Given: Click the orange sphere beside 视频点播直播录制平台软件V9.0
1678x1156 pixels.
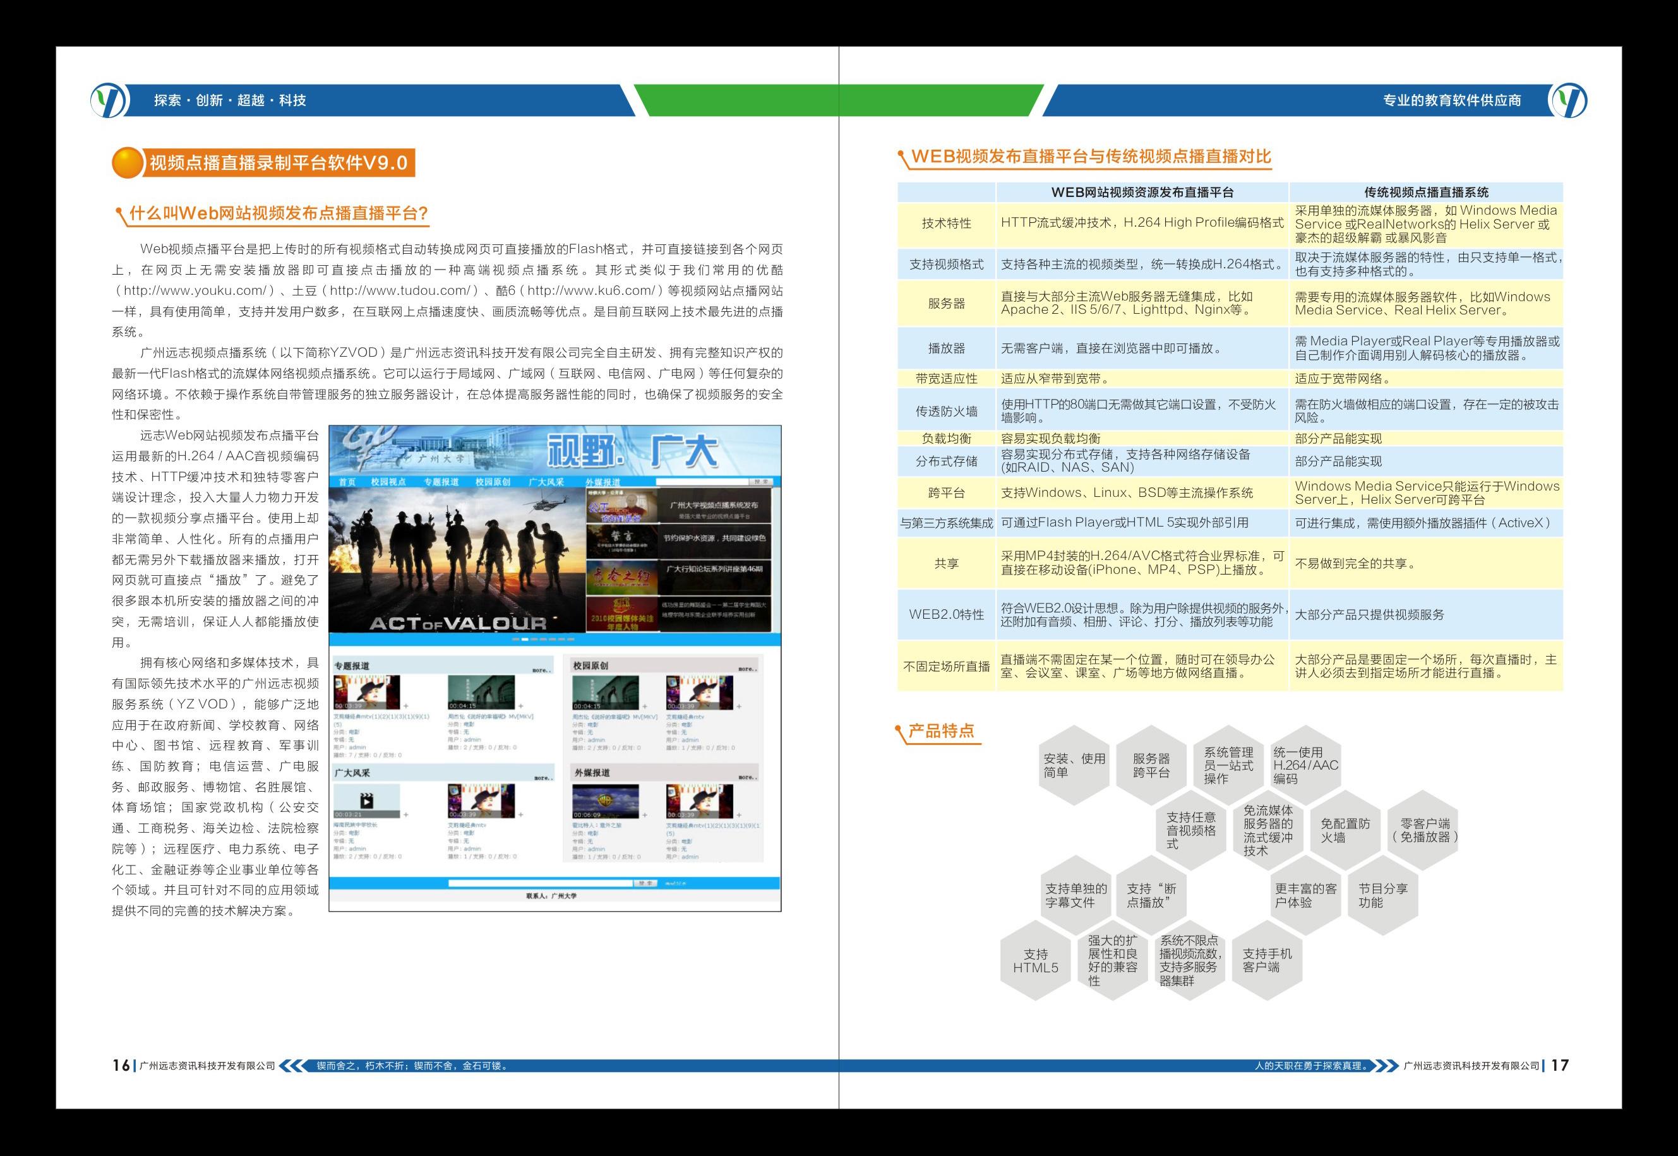Looking at the screenshot, I should coord(128,163).
